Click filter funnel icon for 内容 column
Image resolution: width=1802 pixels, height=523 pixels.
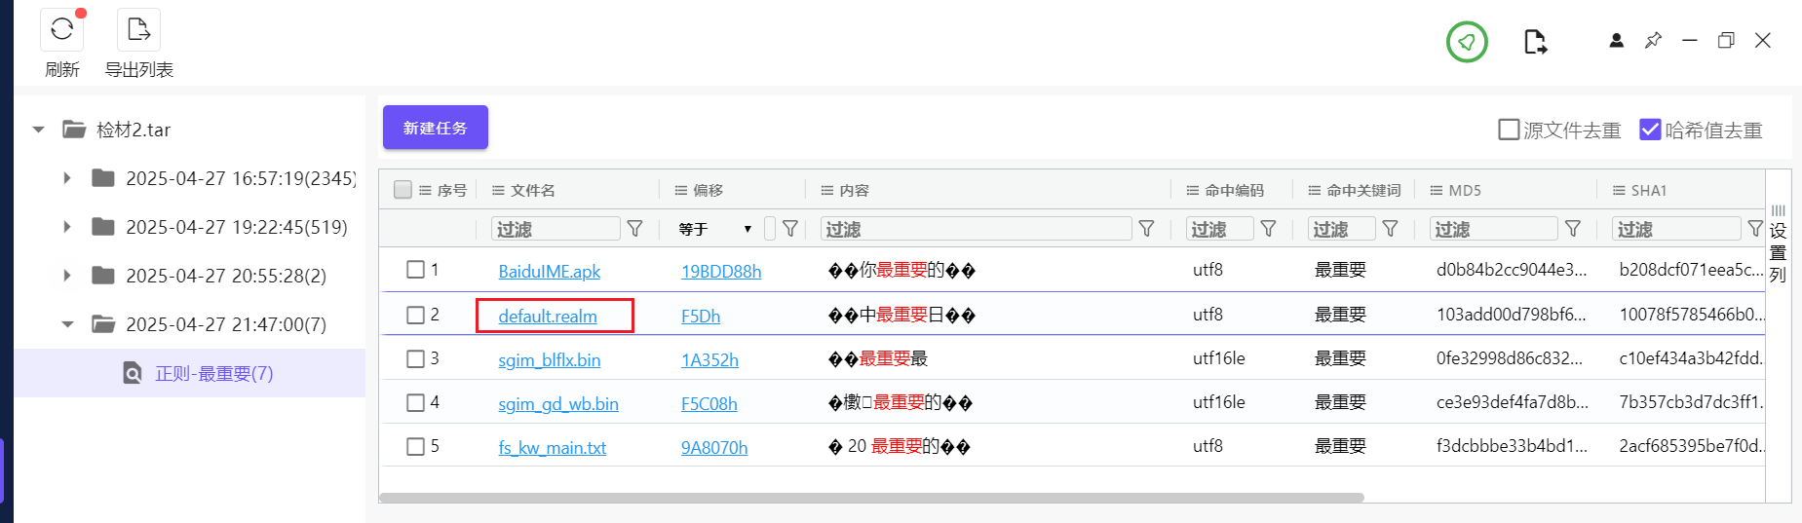(1147, 229)
